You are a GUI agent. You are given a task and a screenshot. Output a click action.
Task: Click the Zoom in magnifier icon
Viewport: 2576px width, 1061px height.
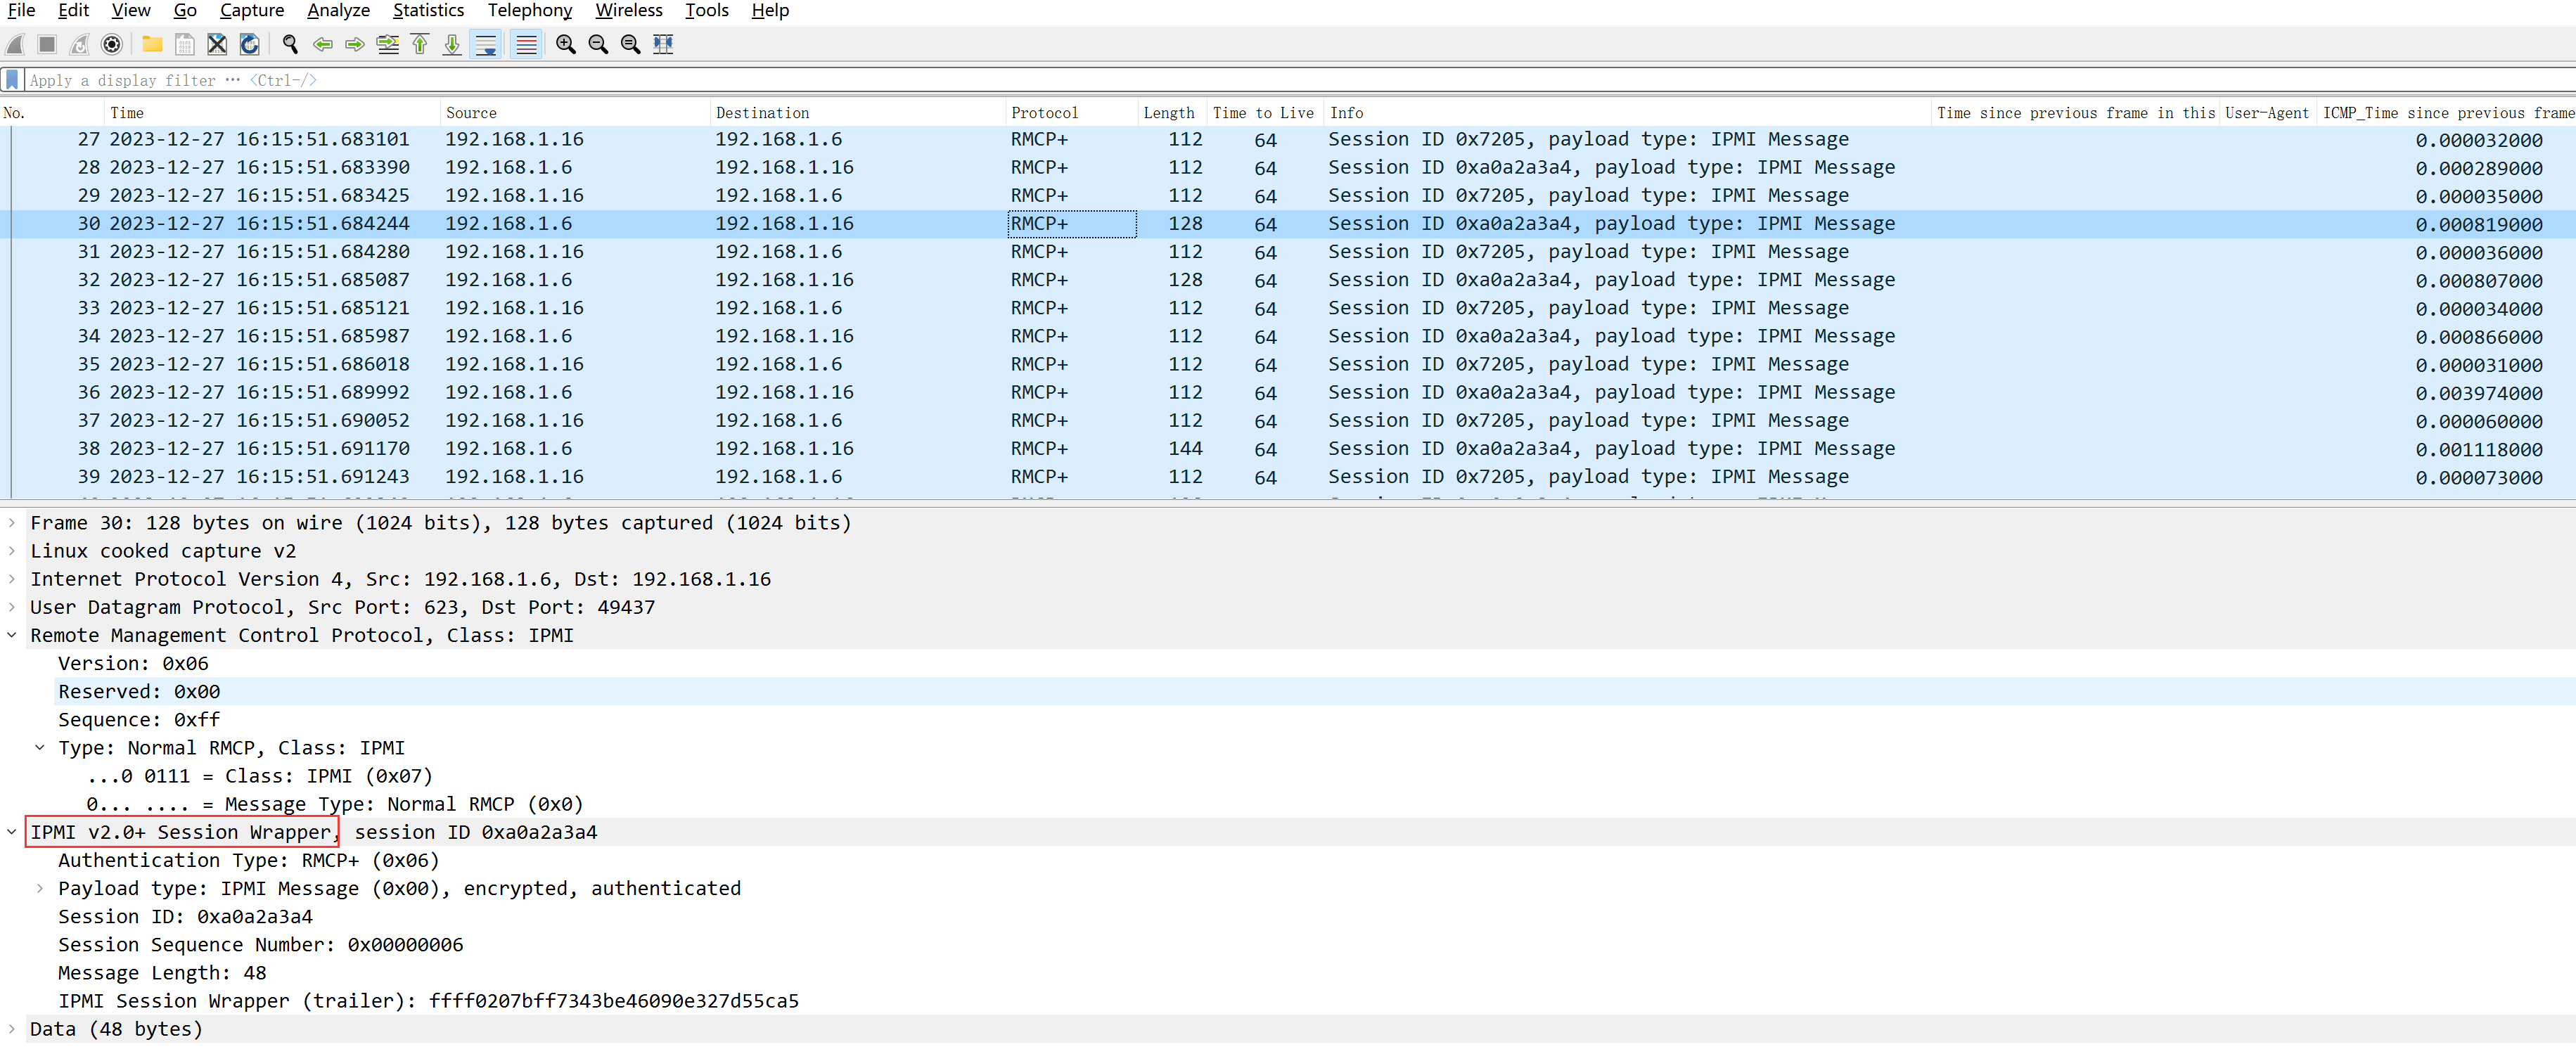point(566,44)
